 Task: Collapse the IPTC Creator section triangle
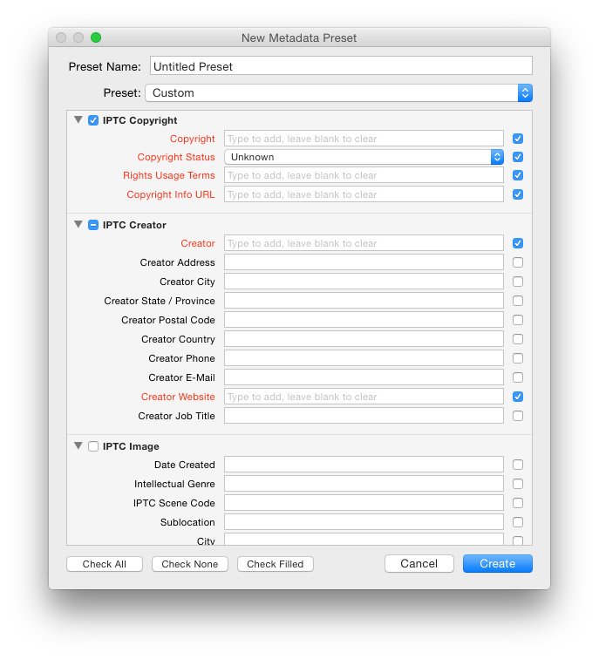pyautogui.click(x=78, y=224)
